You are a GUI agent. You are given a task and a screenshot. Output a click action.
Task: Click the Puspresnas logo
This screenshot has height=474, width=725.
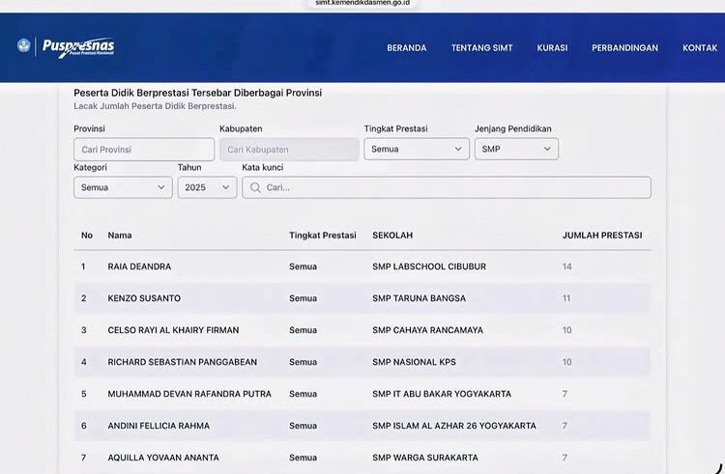coord(67,47)
